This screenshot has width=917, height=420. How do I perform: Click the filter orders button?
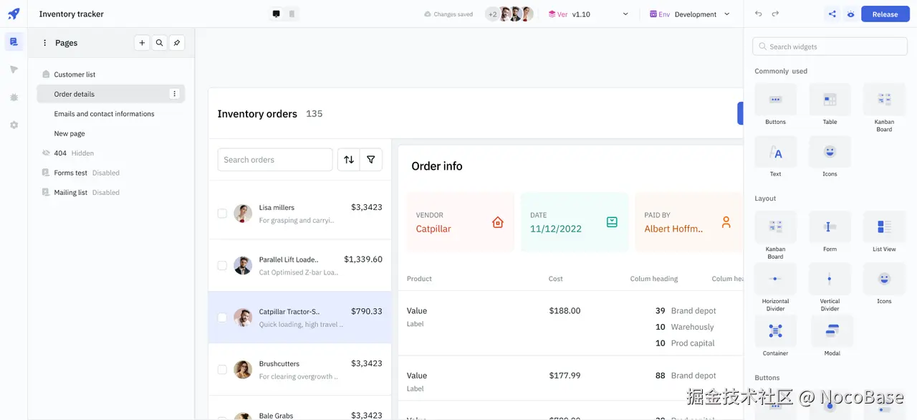[x=371, y=159]
